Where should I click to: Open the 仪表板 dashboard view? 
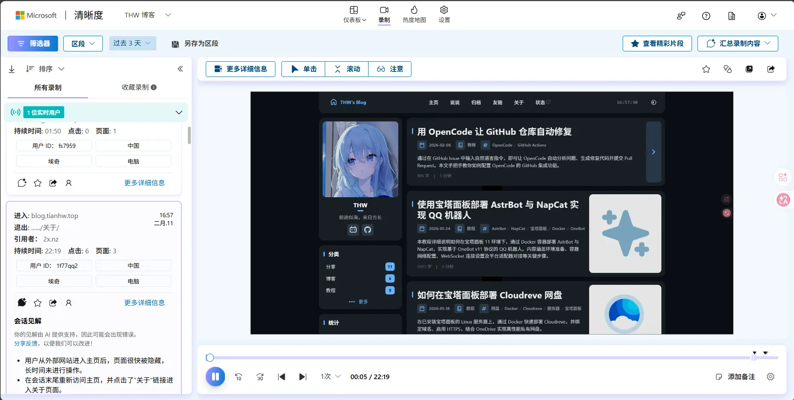354,14
